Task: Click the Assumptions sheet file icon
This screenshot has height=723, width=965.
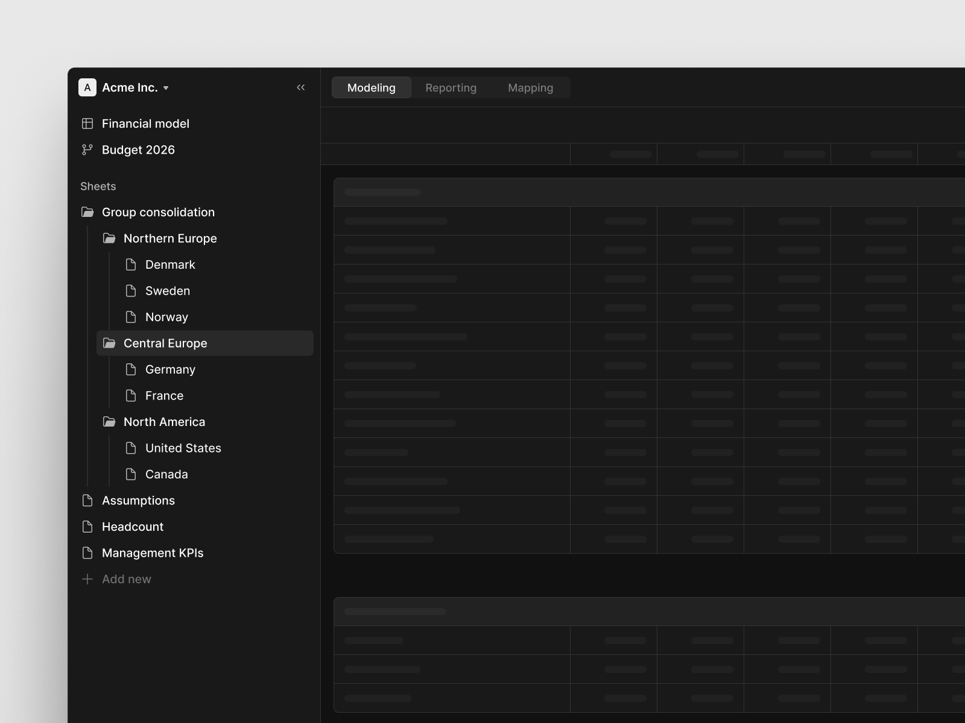Action: click(87, 500)
